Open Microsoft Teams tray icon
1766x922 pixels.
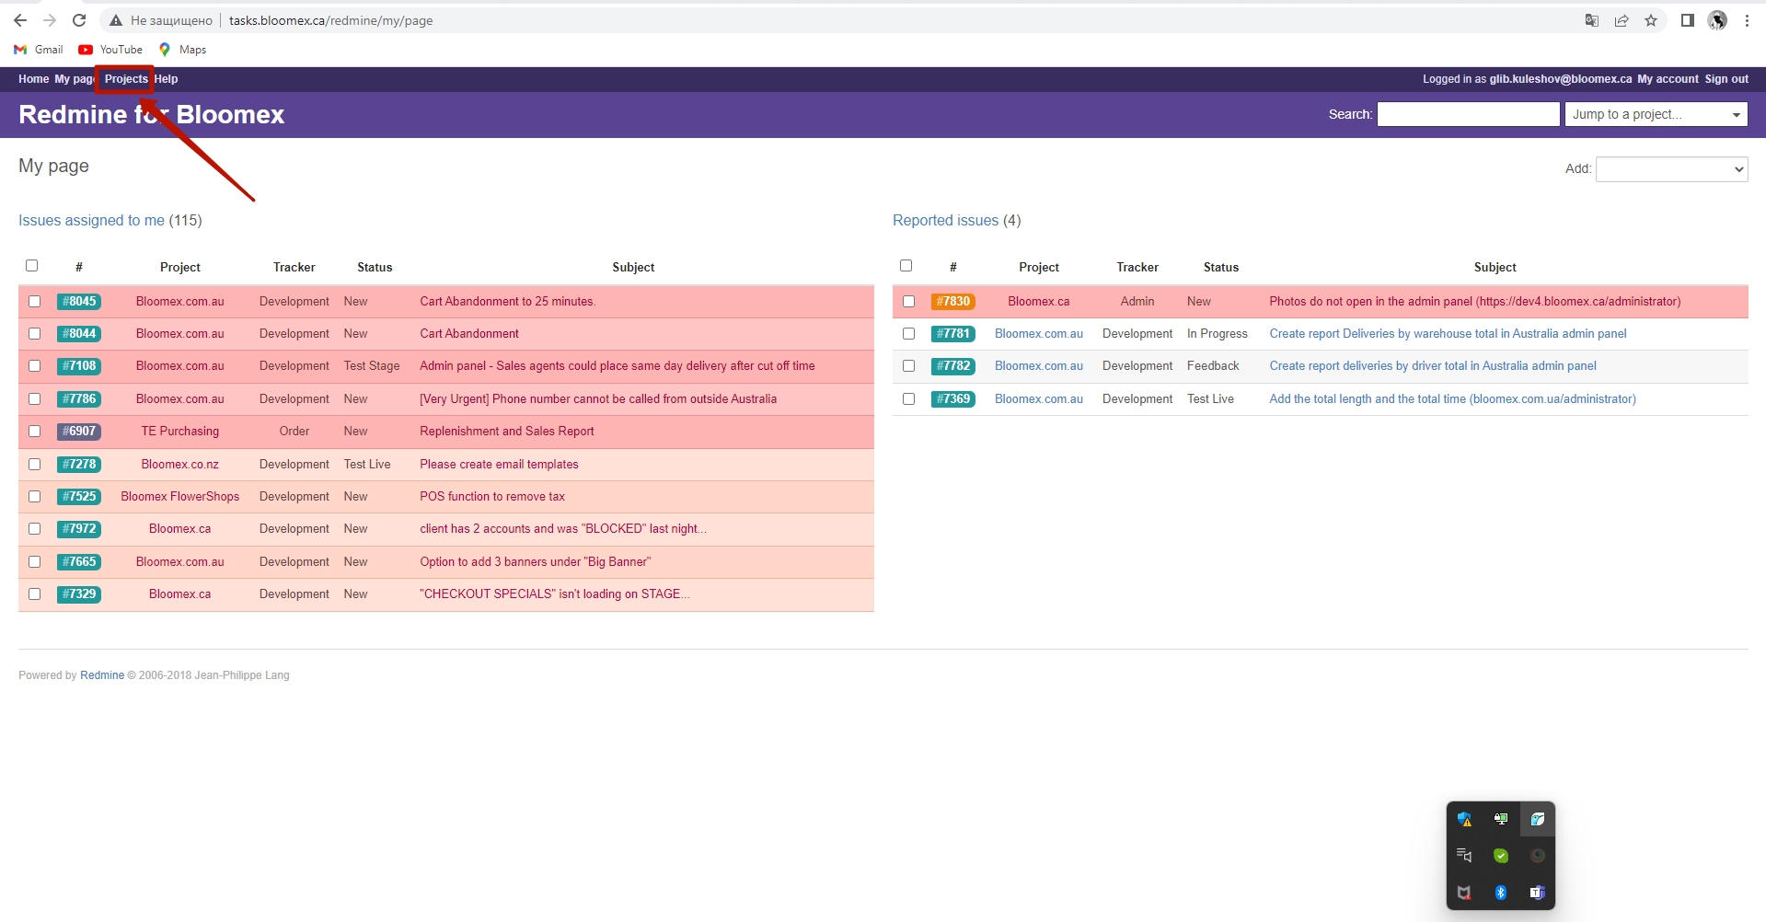pos(1538,893)
